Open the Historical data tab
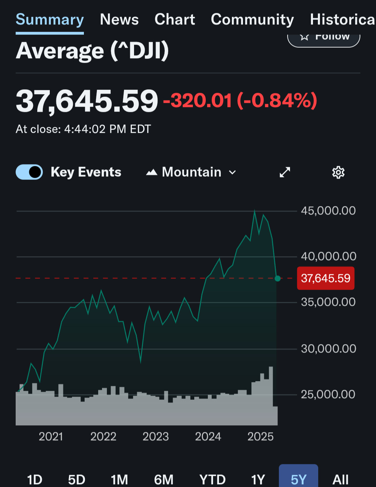The width and height of the screenshot is (376, 487). click(343, 20)
